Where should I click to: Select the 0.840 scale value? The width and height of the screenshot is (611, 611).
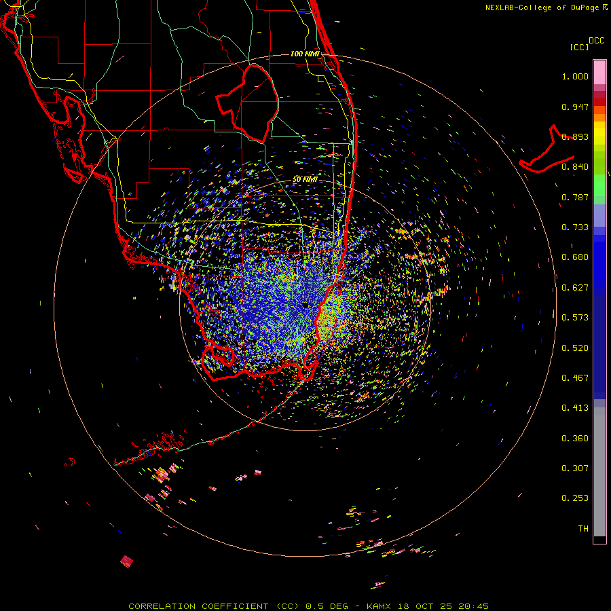[x=575, y=167]
